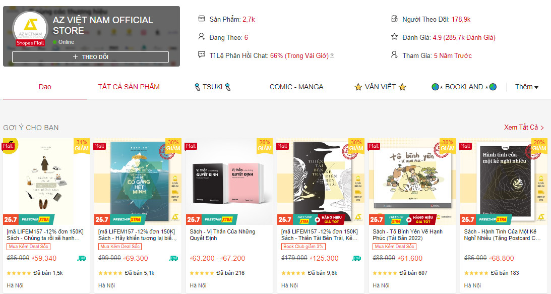Click the chat response rate help icon

click(332, 56)
